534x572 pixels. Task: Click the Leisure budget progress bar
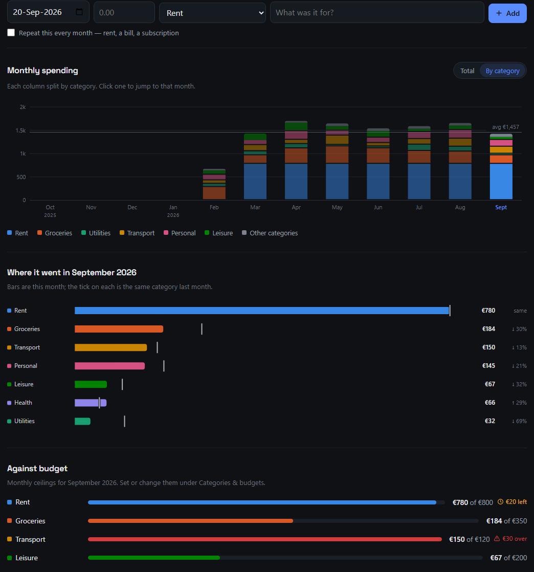coord(285,558)
